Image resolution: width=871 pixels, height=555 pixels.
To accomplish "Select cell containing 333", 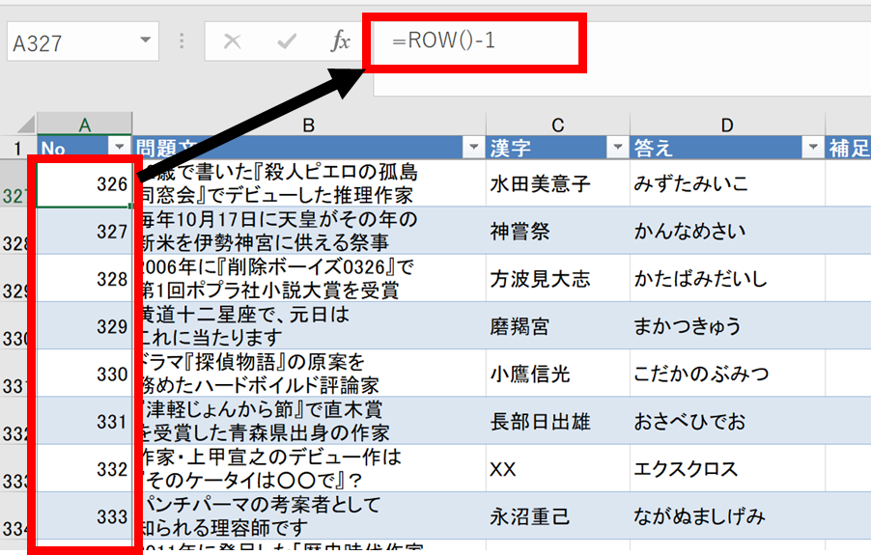I will 84,515.
